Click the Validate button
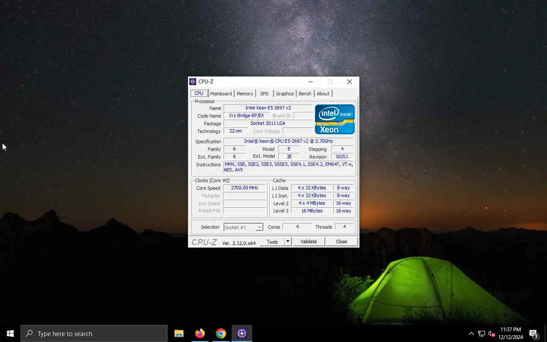Screen dimensions: 547x342 (309, 242)
